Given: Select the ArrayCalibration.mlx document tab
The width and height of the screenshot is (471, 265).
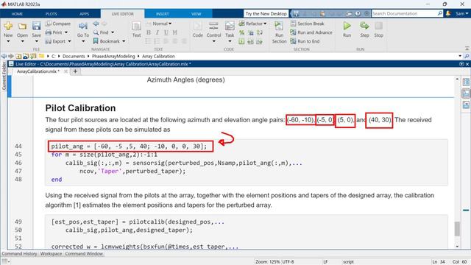Looking at the screenshot, I should pyautogui.click(x=38, y=71).
